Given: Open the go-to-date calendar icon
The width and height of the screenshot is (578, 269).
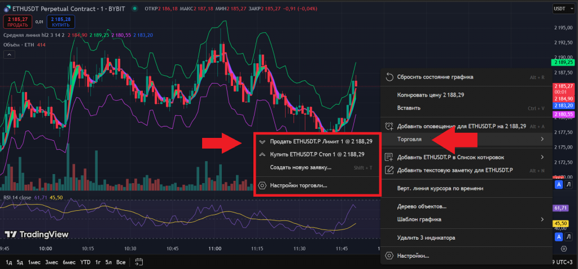Looking at the screenshot, I should coord(138,262).
